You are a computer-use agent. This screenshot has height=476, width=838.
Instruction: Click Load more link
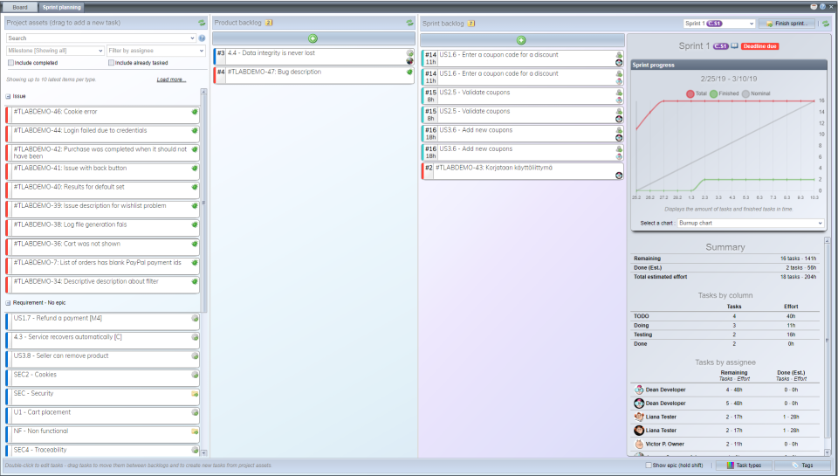click(x=171, y=79)
